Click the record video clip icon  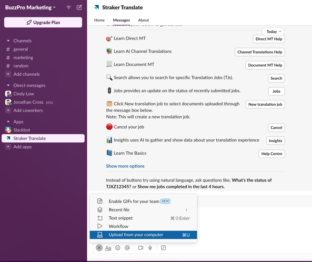(141, 248)
